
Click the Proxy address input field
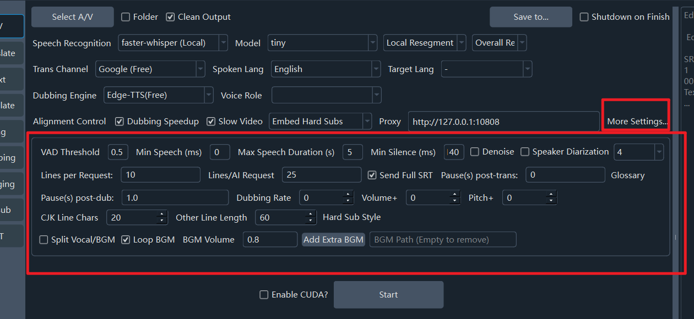[503, 122]
